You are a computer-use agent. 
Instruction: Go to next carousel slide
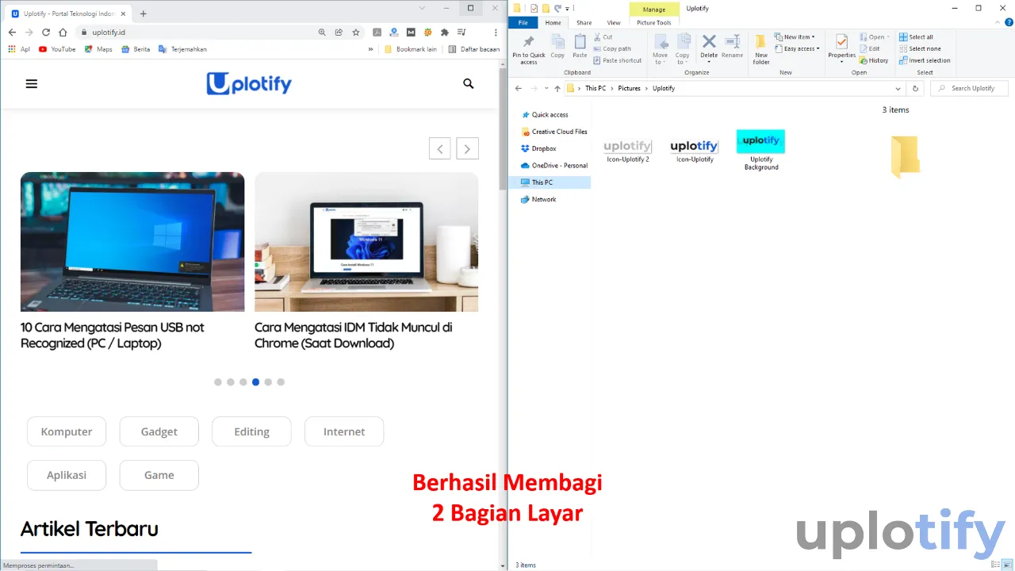click(x=467, y=148)
